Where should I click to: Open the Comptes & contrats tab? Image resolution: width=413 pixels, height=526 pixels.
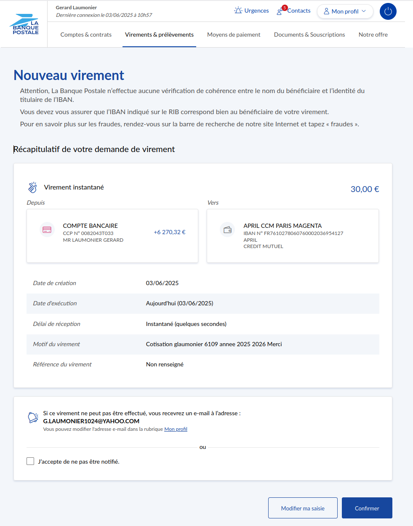tap(86, 35)
